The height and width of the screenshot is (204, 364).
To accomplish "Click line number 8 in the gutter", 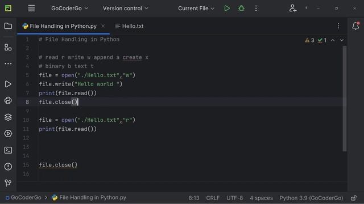I will point(27,102).
